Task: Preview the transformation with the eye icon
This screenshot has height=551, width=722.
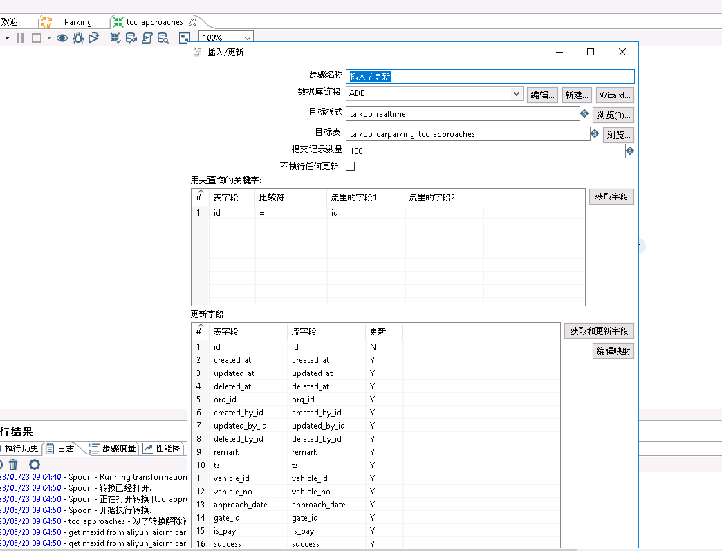Action: click(x=62, y=38)
